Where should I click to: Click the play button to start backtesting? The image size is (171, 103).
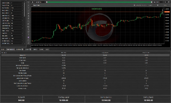[165, 2]
